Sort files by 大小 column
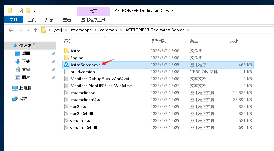This screenshot has height=151, width=274. [x=234, y=41]
